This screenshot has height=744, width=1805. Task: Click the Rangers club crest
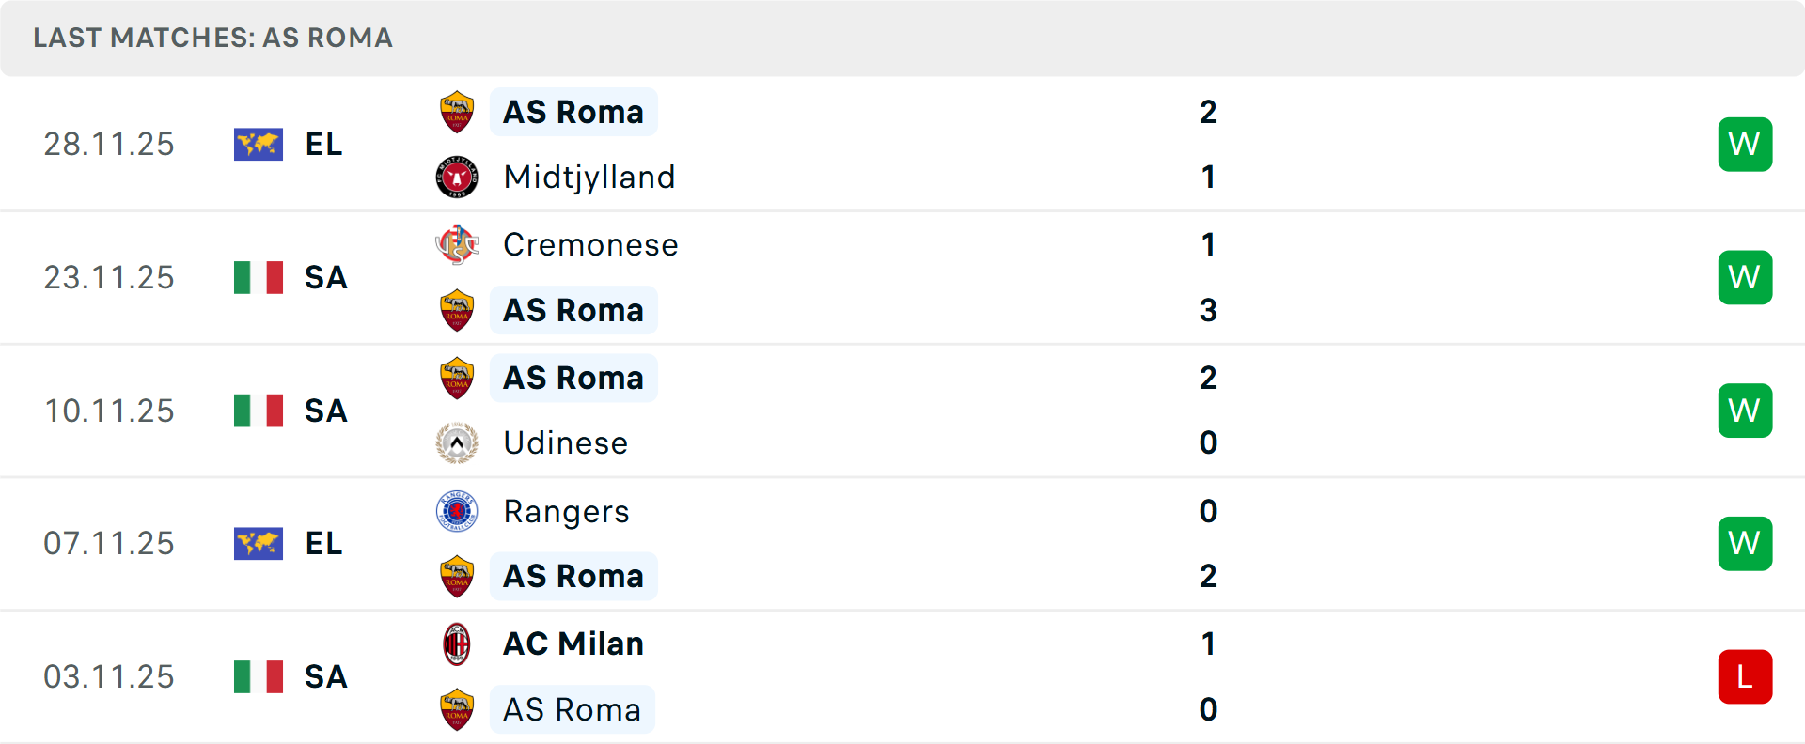(x=457, y=512)
